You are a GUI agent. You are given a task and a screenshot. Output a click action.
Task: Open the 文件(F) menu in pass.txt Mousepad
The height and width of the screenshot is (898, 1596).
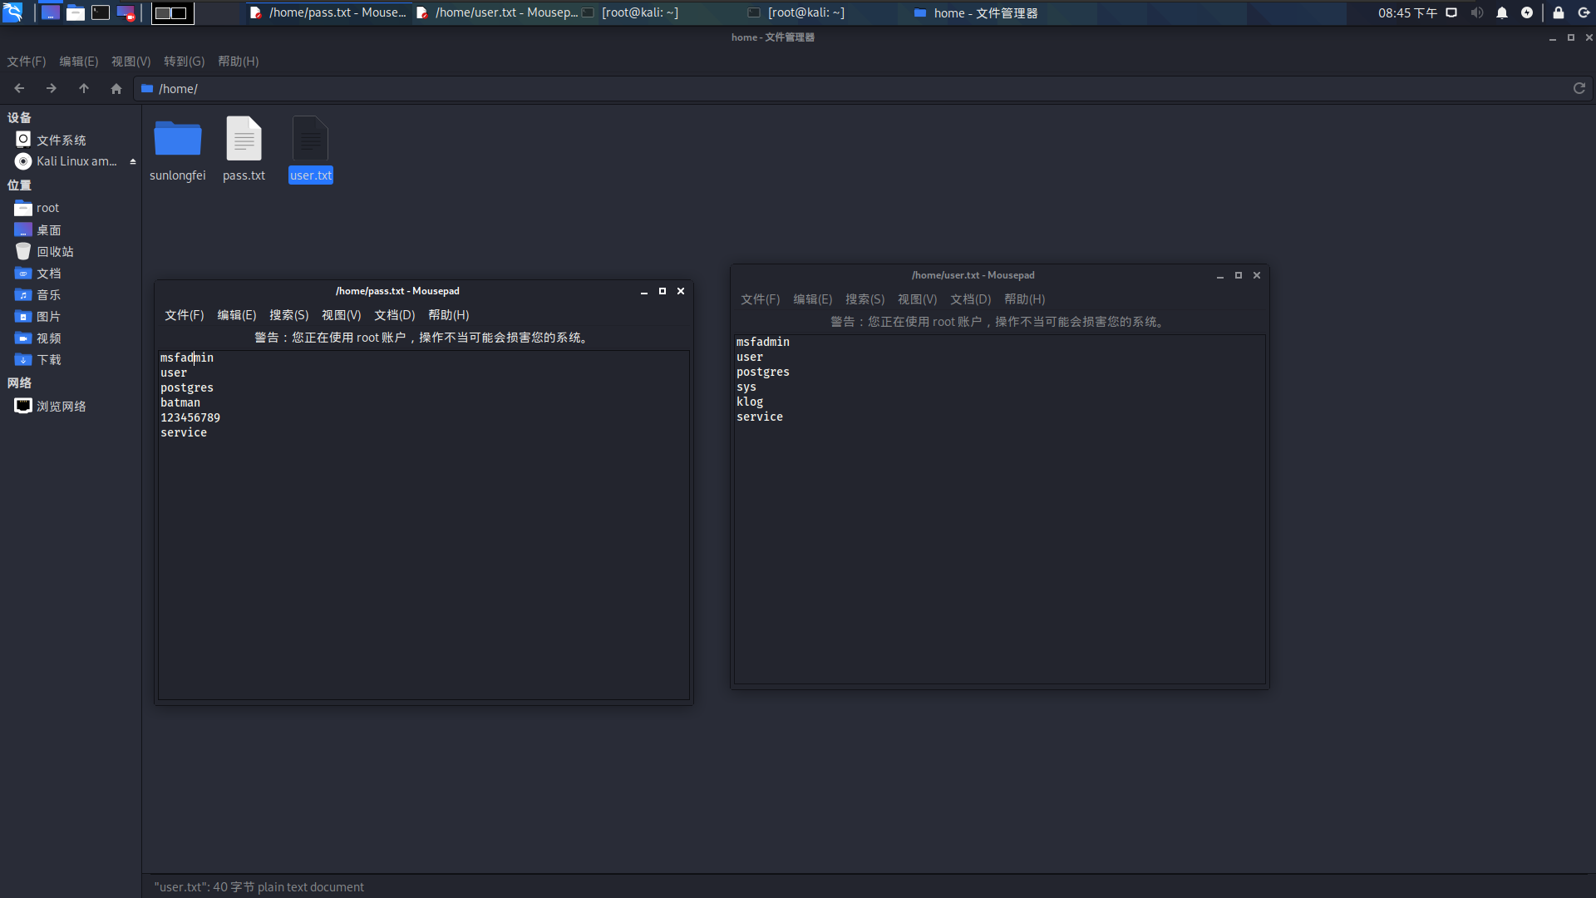click(x=183, y=314)
